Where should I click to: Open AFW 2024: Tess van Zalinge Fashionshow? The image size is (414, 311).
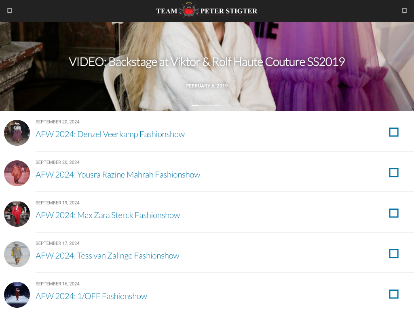[x=107, y=256]
